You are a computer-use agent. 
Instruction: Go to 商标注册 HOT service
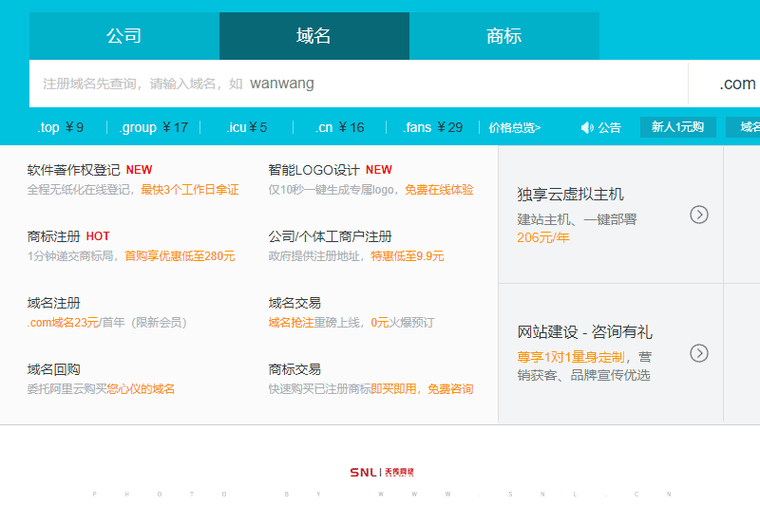(x=54, y=236)
